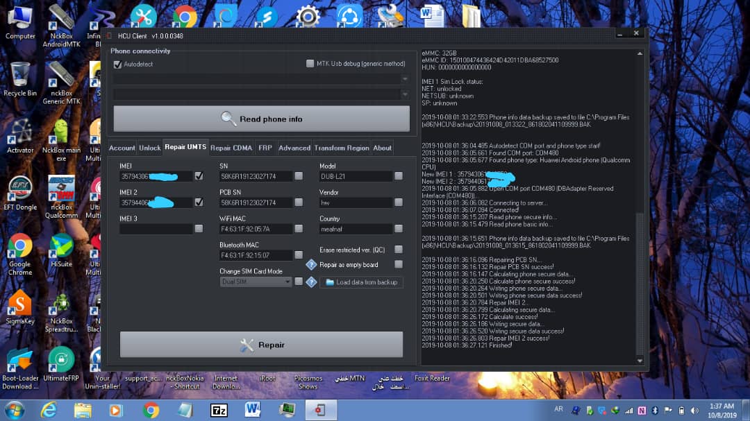Open Windows Start button

tap(15, 410)
